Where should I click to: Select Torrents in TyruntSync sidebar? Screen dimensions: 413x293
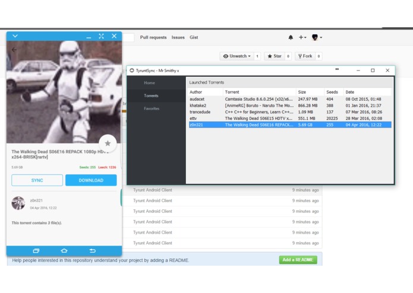(156, 95)
